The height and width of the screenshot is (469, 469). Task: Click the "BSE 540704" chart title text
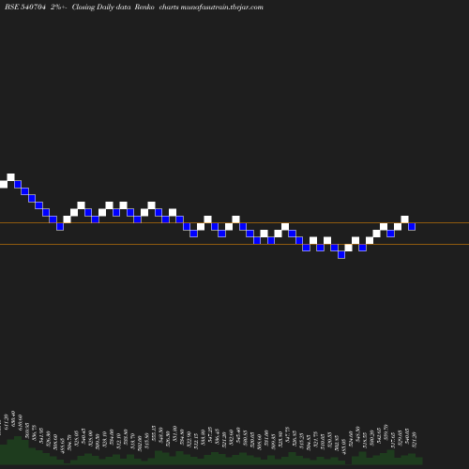(25, 8)
